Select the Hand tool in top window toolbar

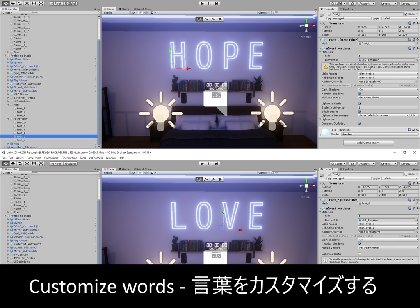click(x=6, y=3)
